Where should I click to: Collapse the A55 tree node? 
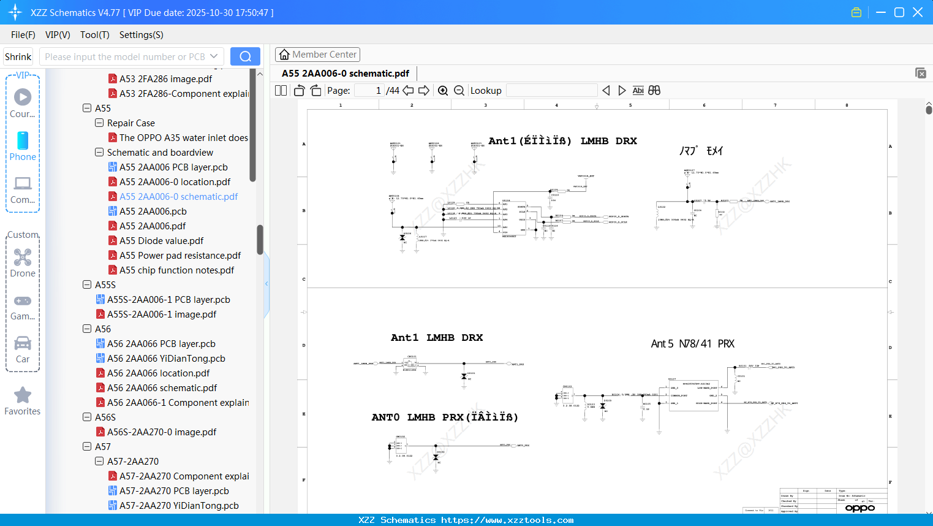[87, 108]
